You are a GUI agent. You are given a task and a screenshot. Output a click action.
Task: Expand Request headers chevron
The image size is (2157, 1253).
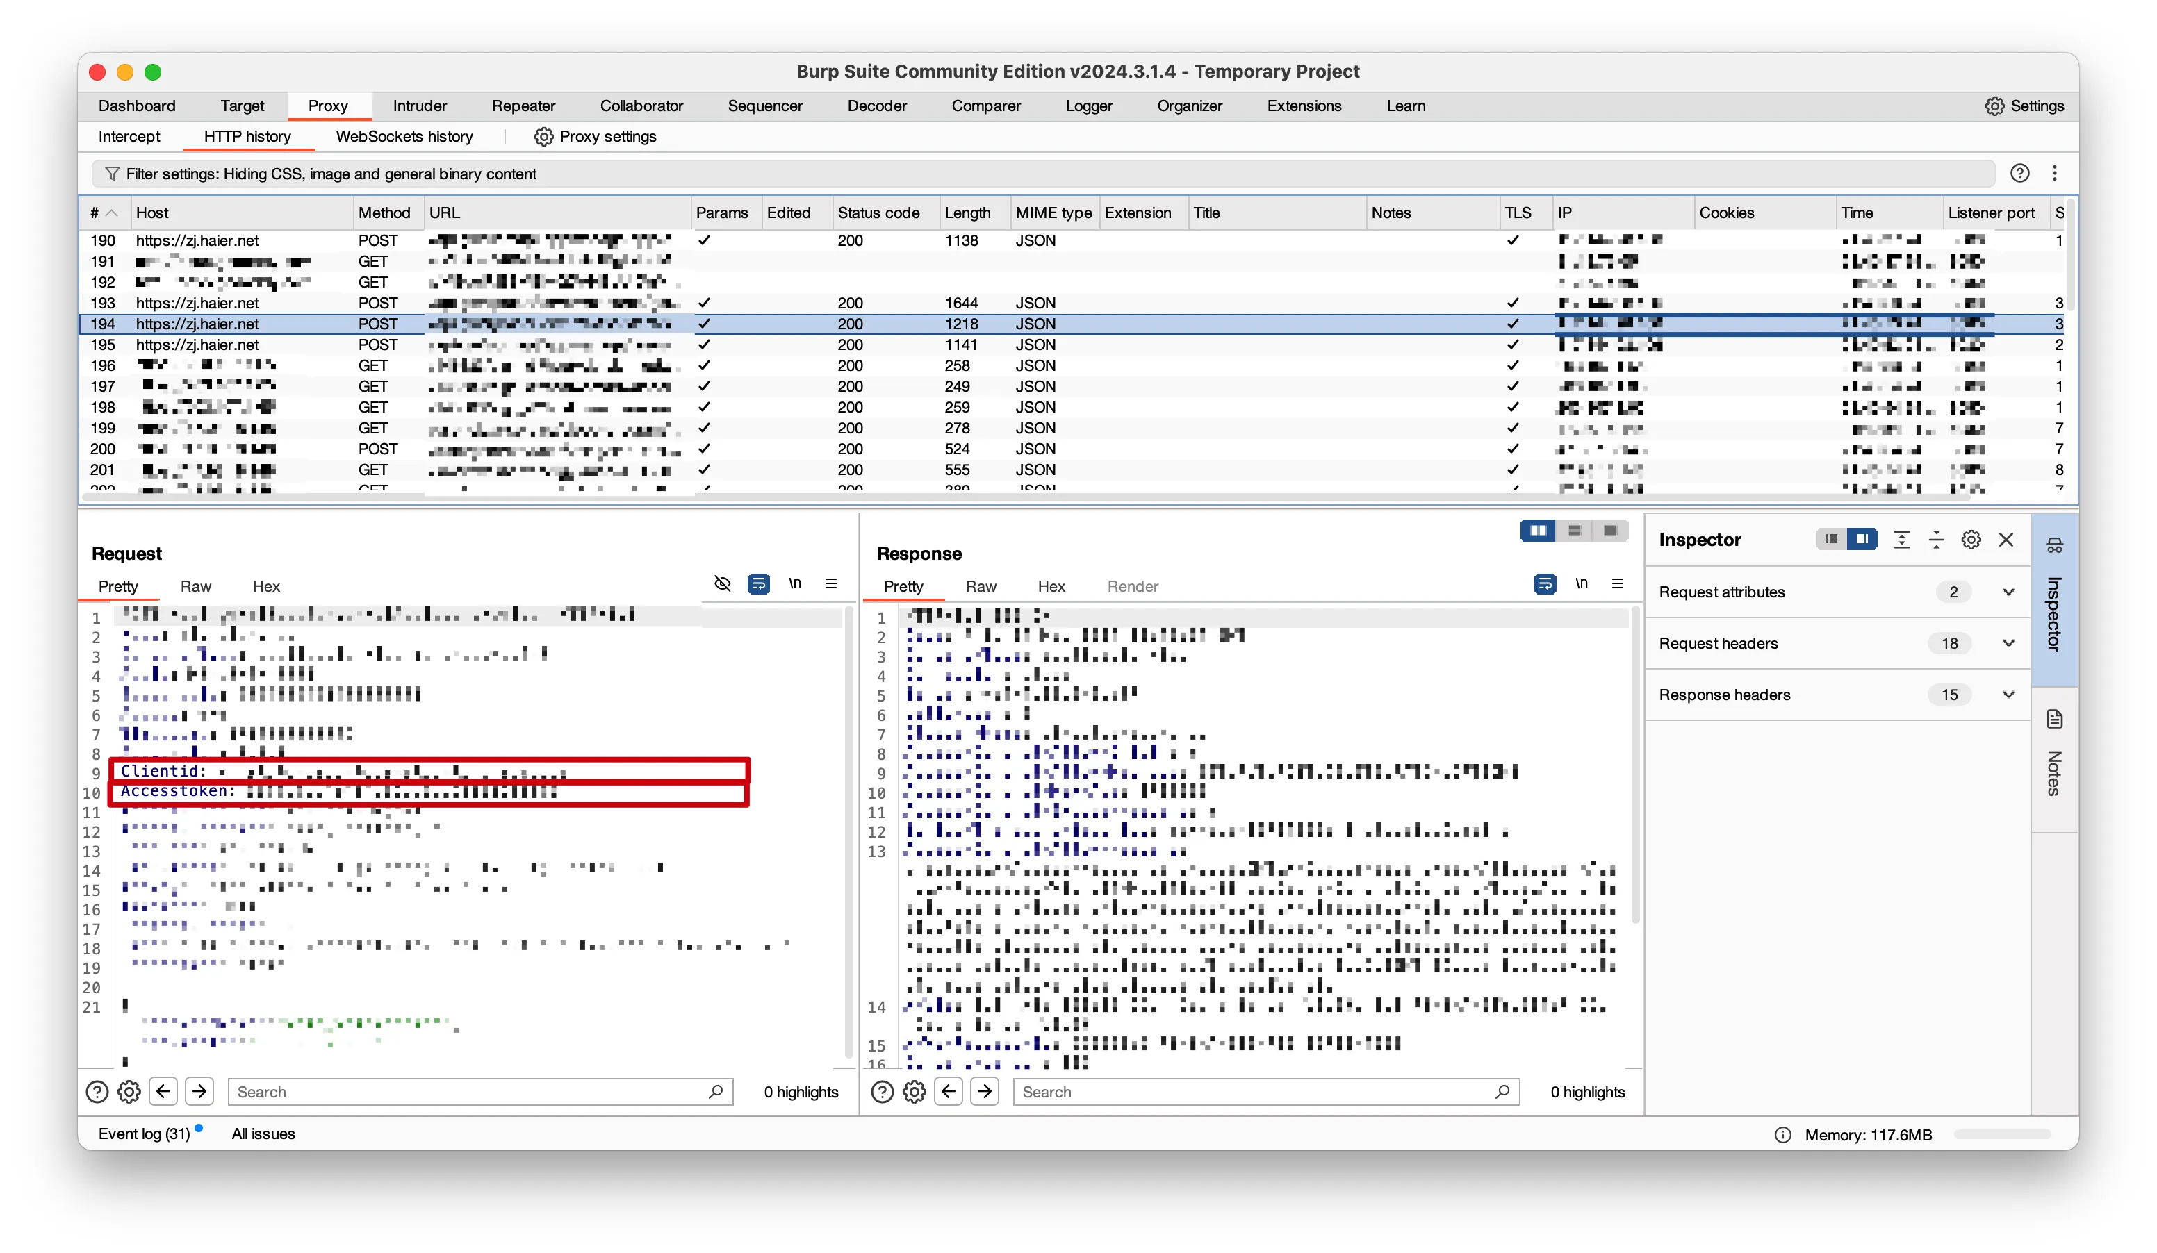click(x=2008, y=643)
